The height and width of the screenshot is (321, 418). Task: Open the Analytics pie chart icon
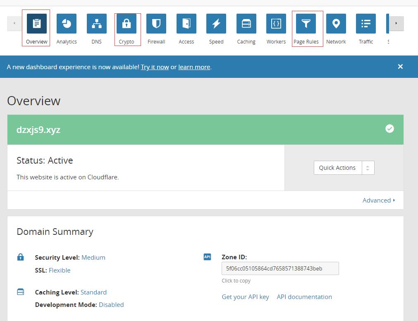pos(67,24)
